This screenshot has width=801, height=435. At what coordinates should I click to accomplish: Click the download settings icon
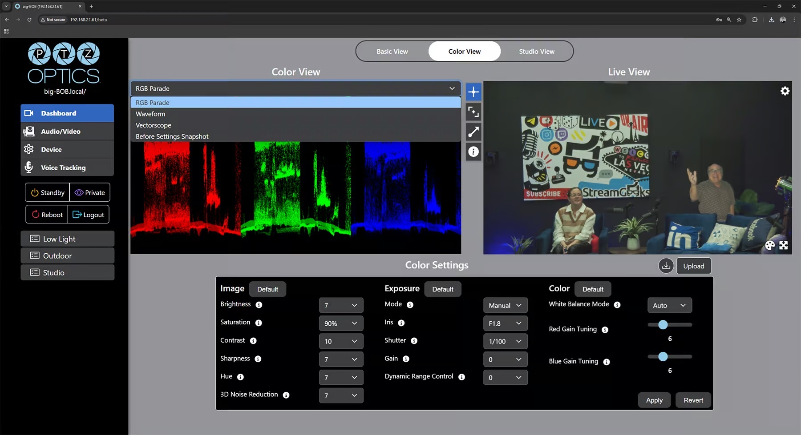click(666, 266)
